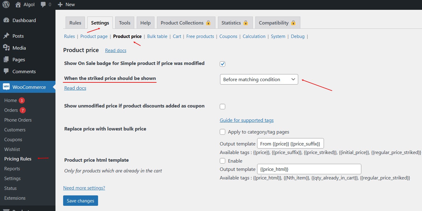Click the Pages icon in sidebar
This screenshot has width=422, height=211.
[6, 59]
